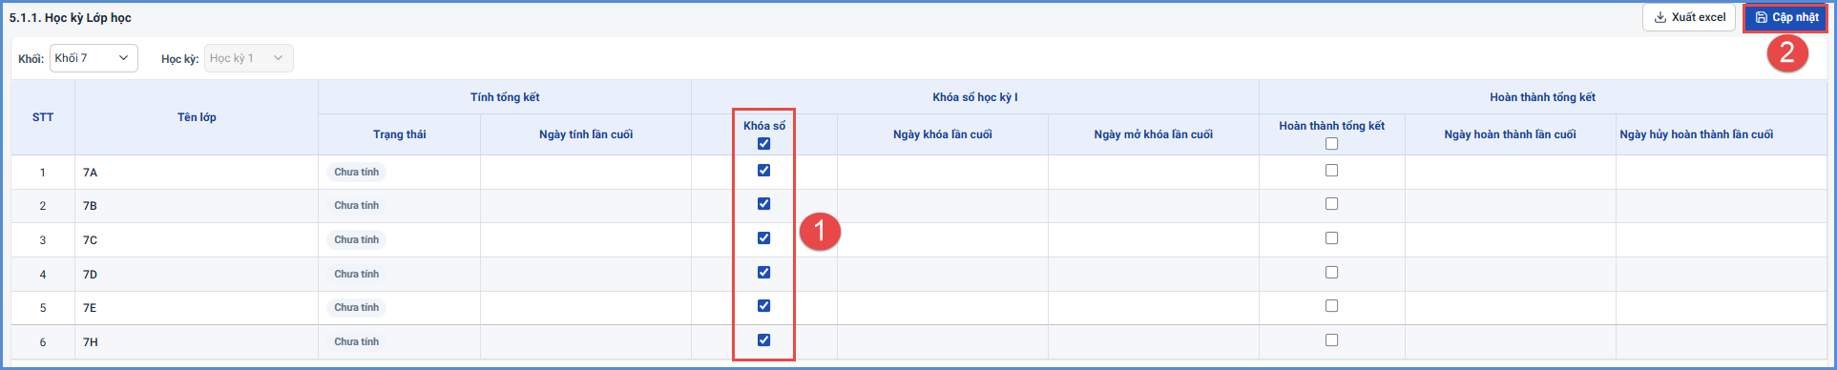Screen dimensions: 1837x370
Task: Click the 5.1.1. Học kỳ Lớp học title
Action: 71,18
